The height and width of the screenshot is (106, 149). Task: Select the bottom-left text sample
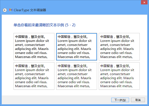[34, 76]
